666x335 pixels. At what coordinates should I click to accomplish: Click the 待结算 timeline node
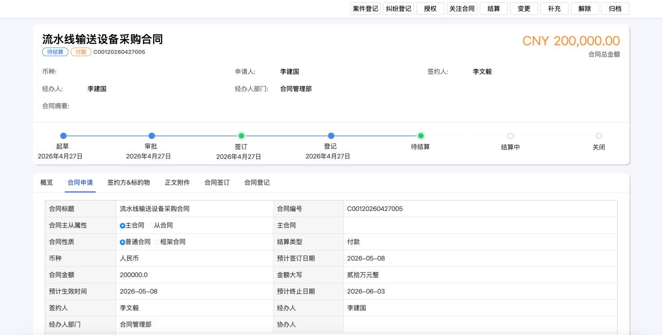(x=420, y=136)
